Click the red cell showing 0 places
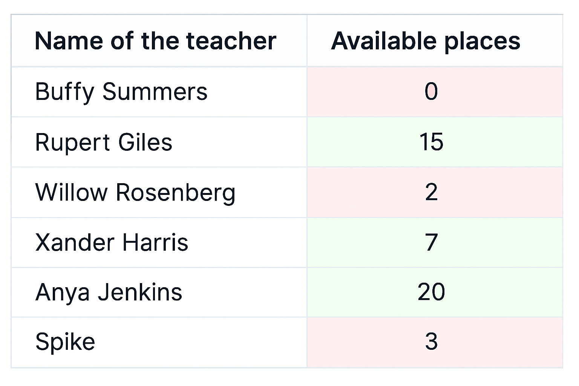 pos(435,92)
